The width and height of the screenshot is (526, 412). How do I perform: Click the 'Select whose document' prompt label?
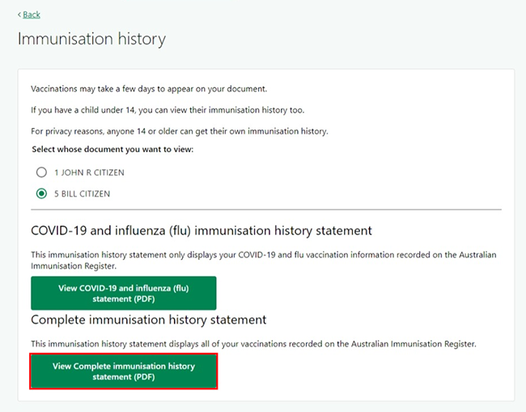pyautogui.click(x=112, y=149)
